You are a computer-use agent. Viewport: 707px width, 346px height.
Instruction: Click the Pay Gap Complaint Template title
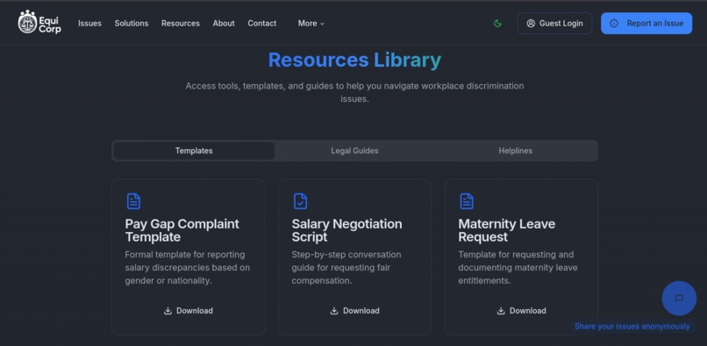(182, 230)
